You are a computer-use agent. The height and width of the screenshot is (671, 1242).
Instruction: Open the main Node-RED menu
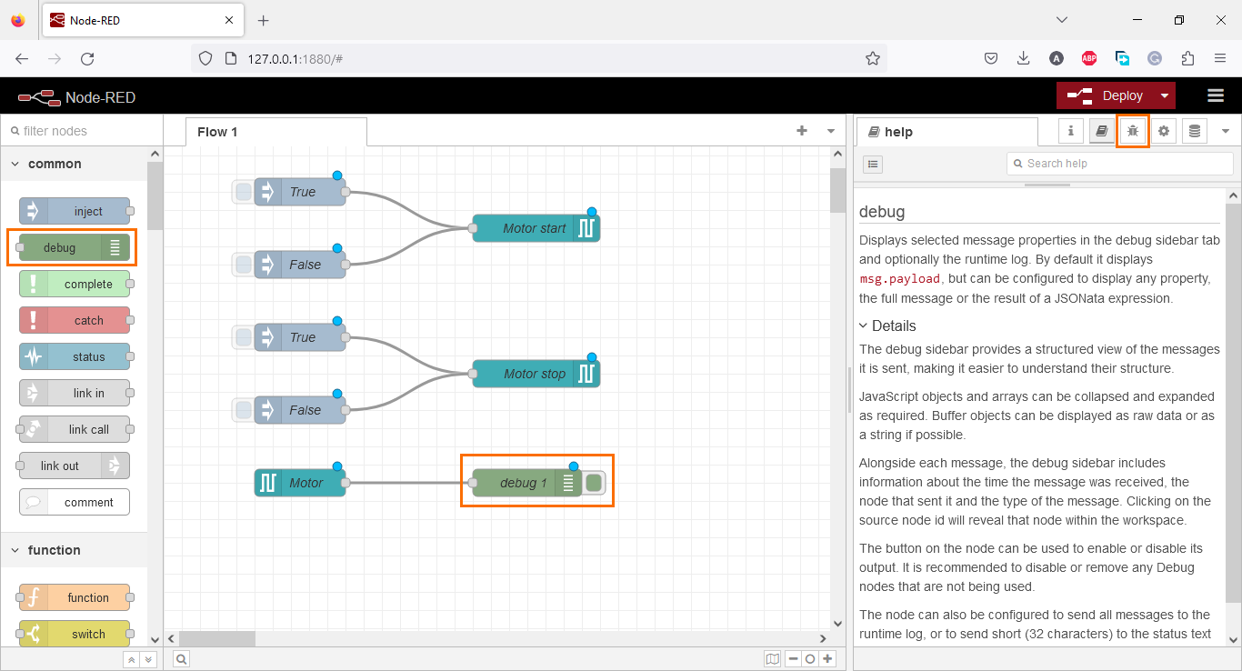pos(1217,95)
